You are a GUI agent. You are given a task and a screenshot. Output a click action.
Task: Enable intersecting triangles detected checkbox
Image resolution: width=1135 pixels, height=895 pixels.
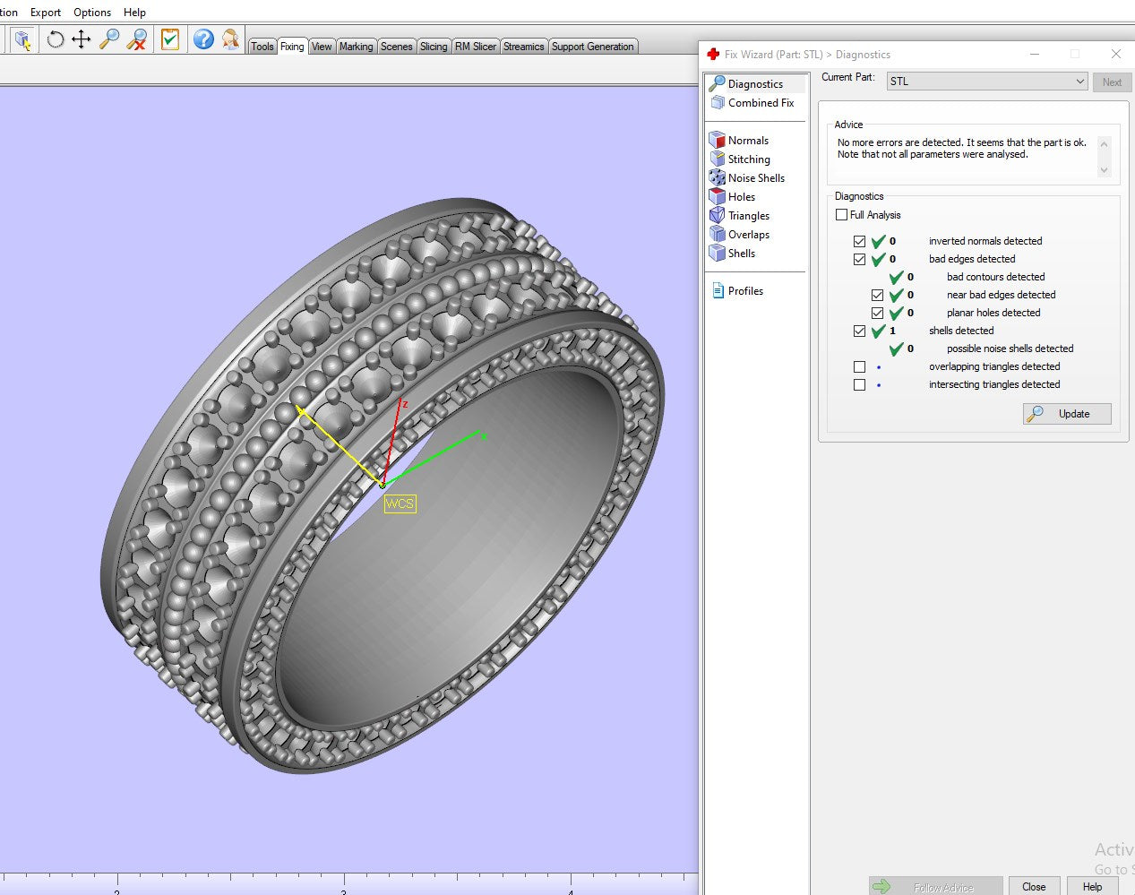pos(860,385)
